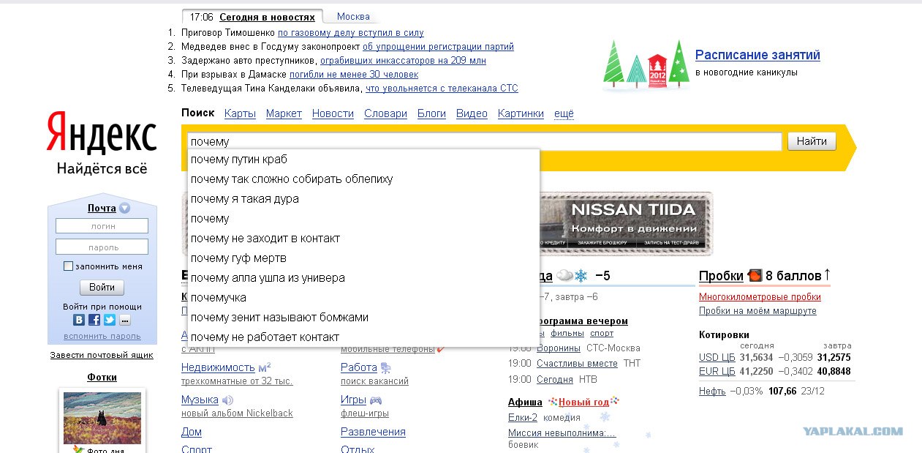This screenshot has width=922, height=453.
Task: Open the Пробки на моём маршруте link
Action: click(757, 311)
